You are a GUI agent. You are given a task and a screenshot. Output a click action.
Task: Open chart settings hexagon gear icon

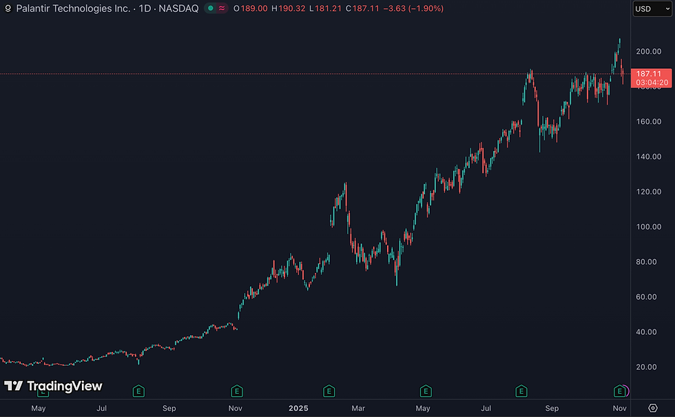pyautogui.click(x=653, y=408)
